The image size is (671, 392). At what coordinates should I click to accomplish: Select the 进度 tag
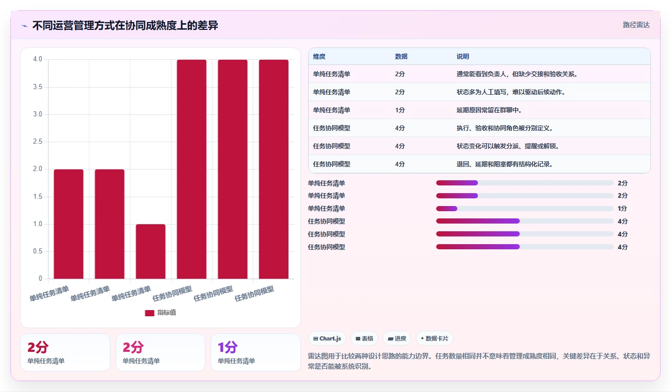point(397,338)
